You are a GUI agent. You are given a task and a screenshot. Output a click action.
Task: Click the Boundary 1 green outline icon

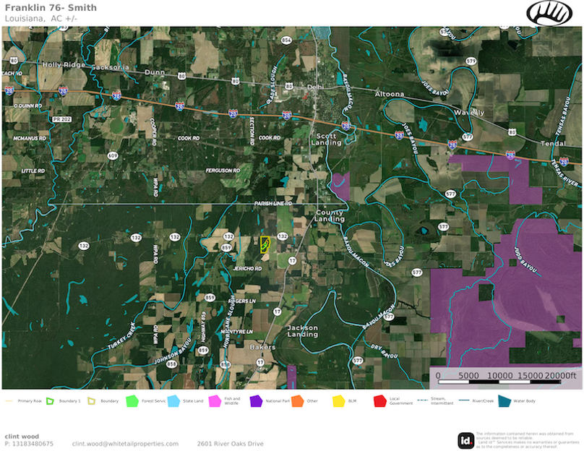coord(51,400)
